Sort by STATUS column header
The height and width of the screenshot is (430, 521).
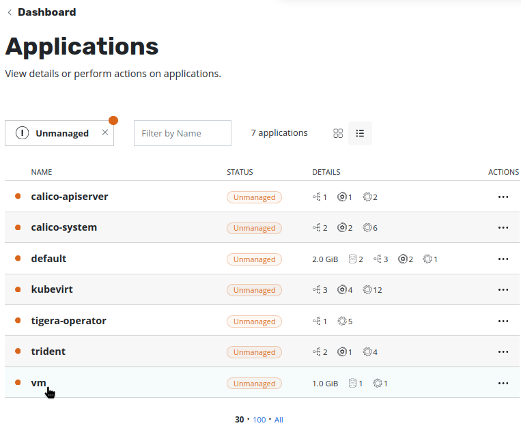pyautogui.click(x=240, y=172)
